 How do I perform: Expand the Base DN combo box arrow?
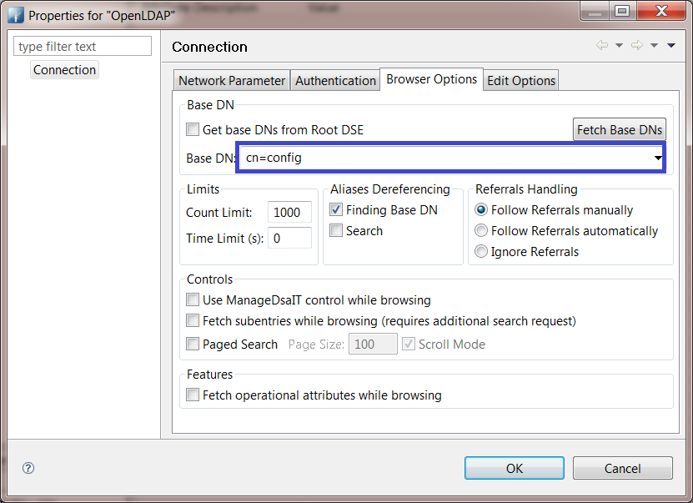coord(658,158)
